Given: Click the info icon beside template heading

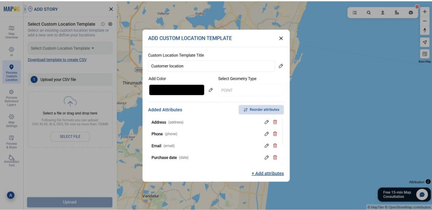Looking at the screenshot, I should [103, 24].
